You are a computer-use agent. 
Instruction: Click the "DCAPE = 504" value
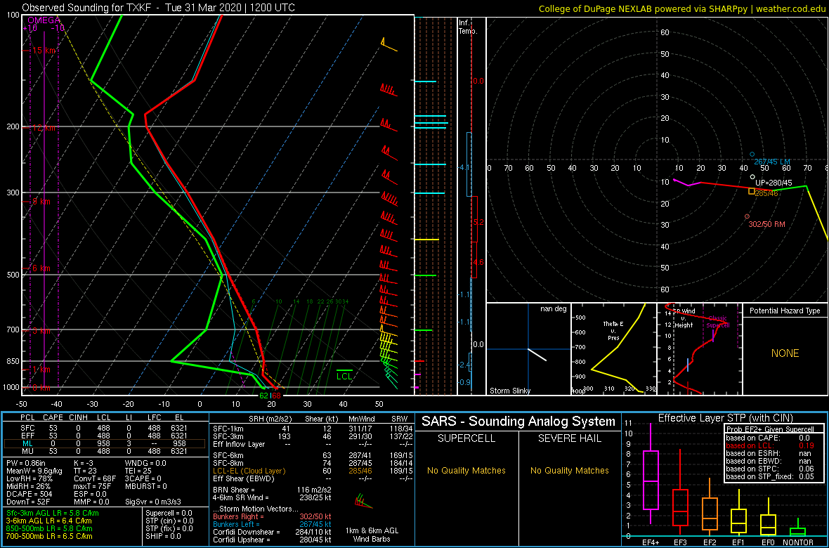30,495
